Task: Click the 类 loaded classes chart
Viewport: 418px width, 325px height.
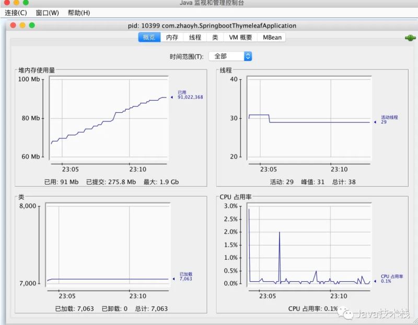Action: point(107,246)
